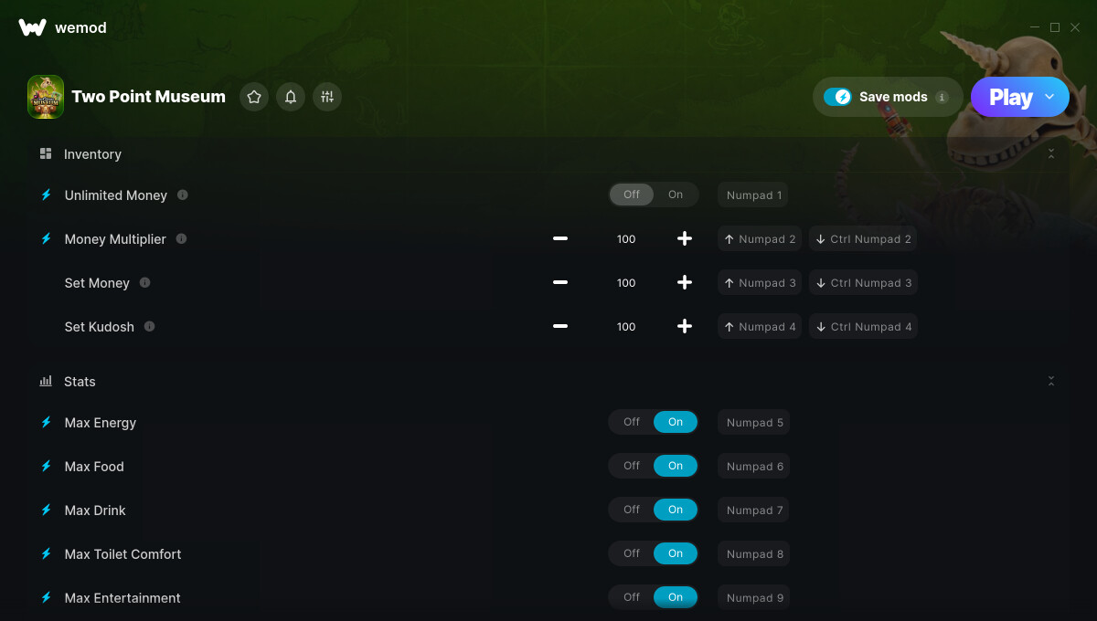
Task: Click the WeMod logo icon
Action: click(x=33, y=27)
